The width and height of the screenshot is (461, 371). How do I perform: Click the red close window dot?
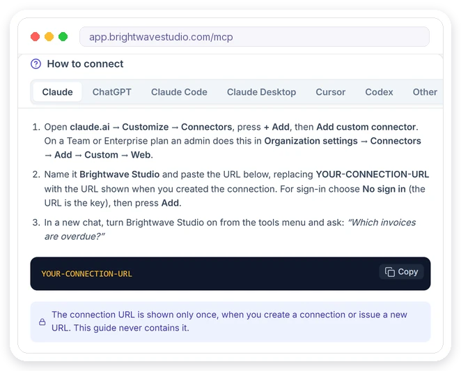[x=36, y=37]
